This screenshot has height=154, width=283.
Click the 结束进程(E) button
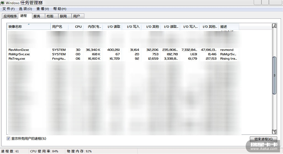[x=263, y=139]
